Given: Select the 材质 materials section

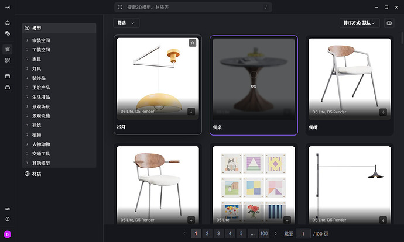Looking at the screenshot, I should coord(36,174).
